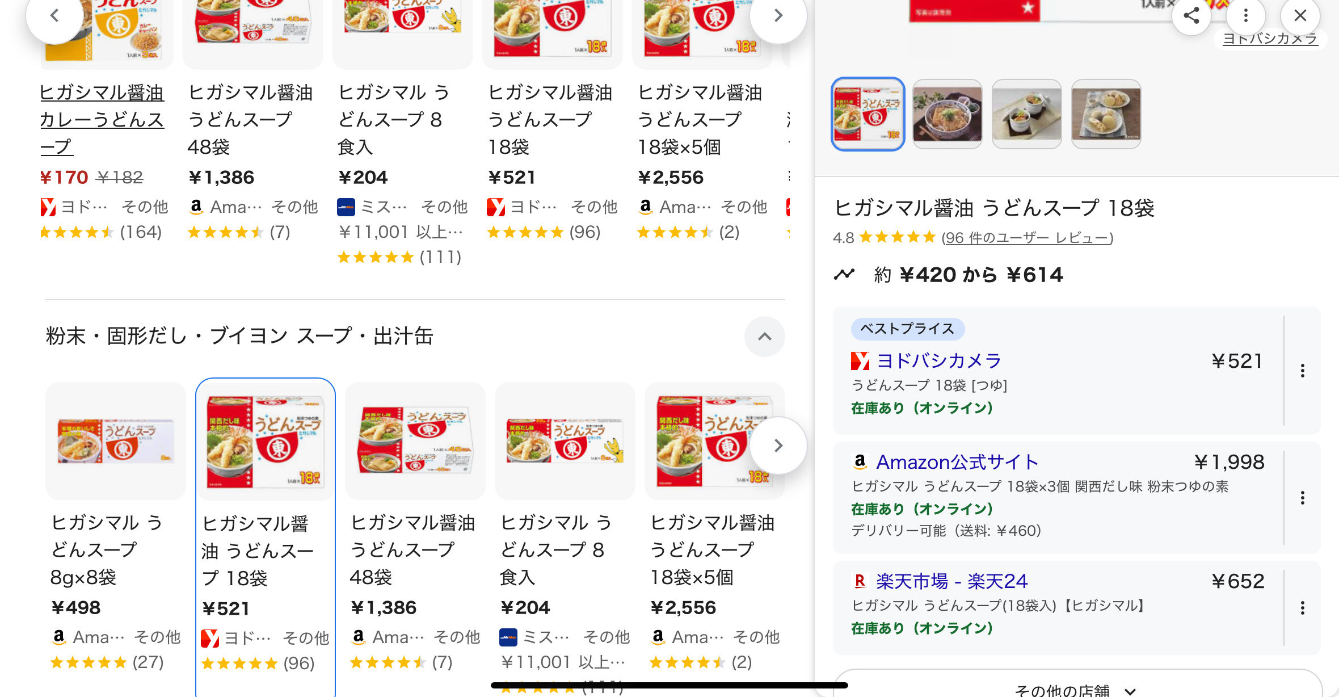Close the product detail panel

1300,15
